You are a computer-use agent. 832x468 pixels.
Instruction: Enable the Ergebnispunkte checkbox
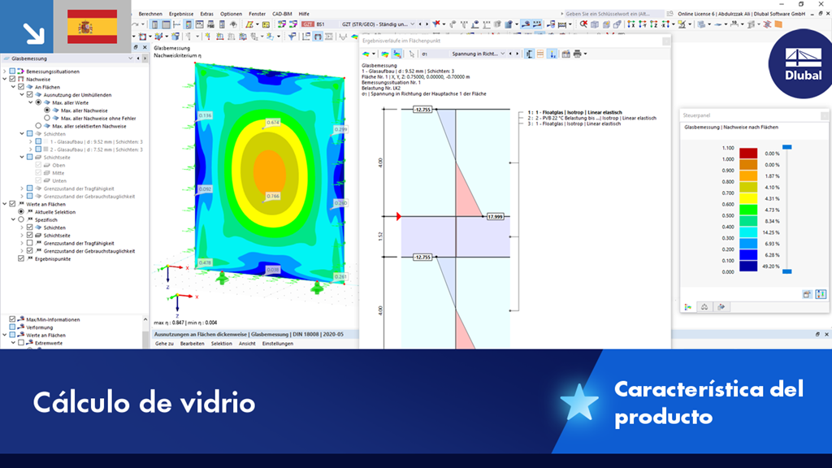[19, 258]
